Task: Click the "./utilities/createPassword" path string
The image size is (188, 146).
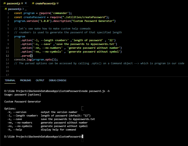Action: click(x=84, y=17)
